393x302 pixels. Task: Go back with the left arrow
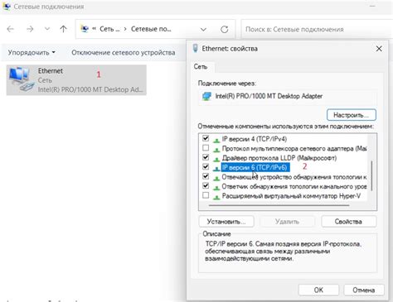point(11,29)
